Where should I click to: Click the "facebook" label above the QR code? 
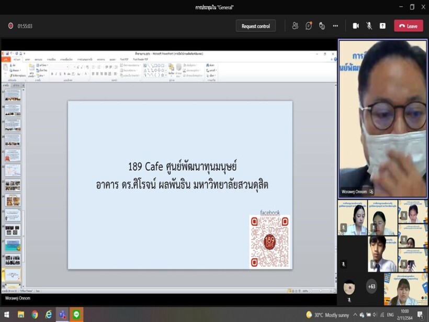pyautogui.click(x=270, y=213)
